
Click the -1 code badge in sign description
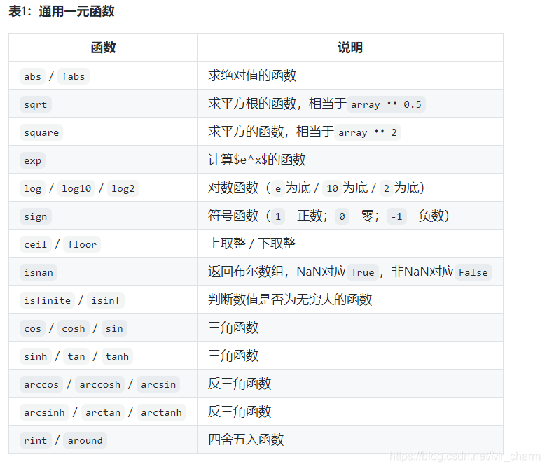[x=396, y=216]
